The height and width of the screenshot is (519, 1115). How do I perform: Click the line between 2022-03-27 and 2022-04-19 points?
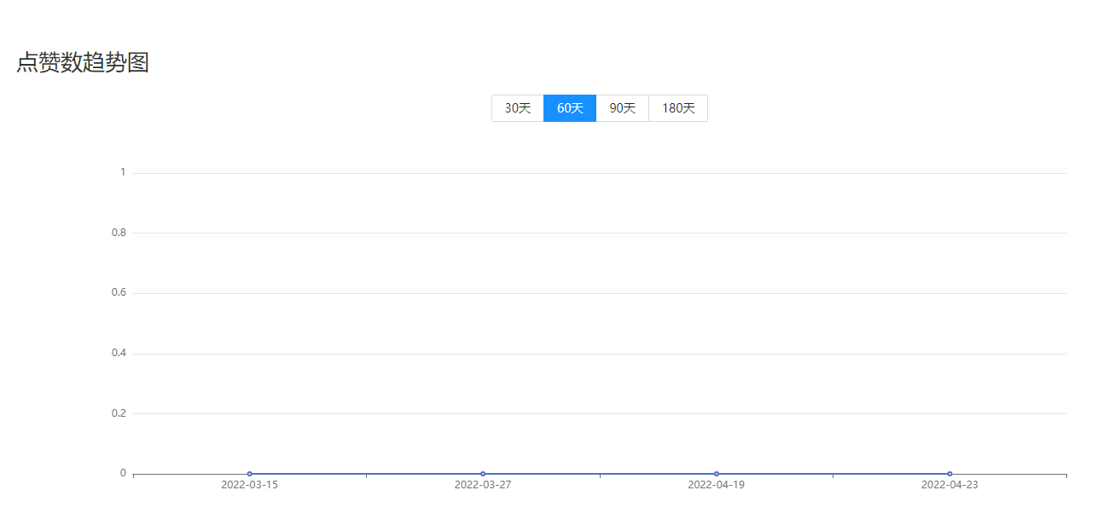pyautogui.click(x=600, y=474)
